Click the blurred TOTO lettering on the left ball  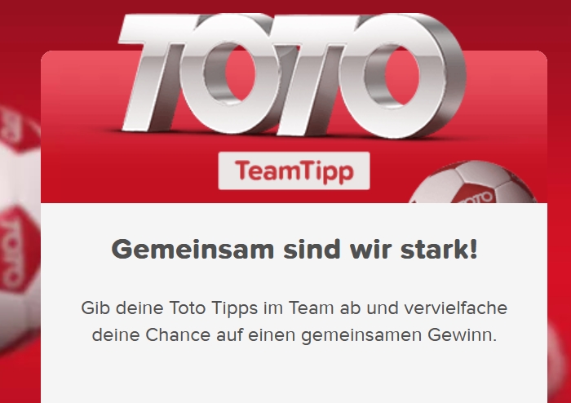pyautogui.click(x=10, y=251)
